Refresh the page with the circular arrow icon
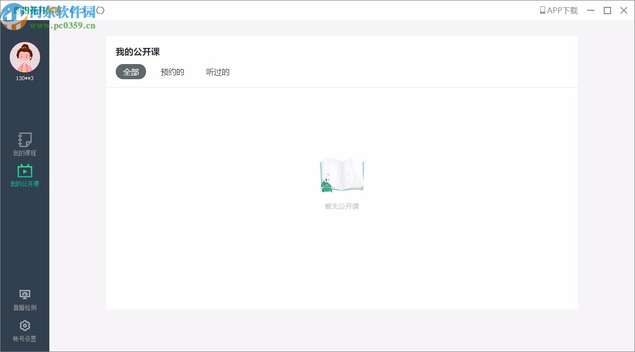 100,10
